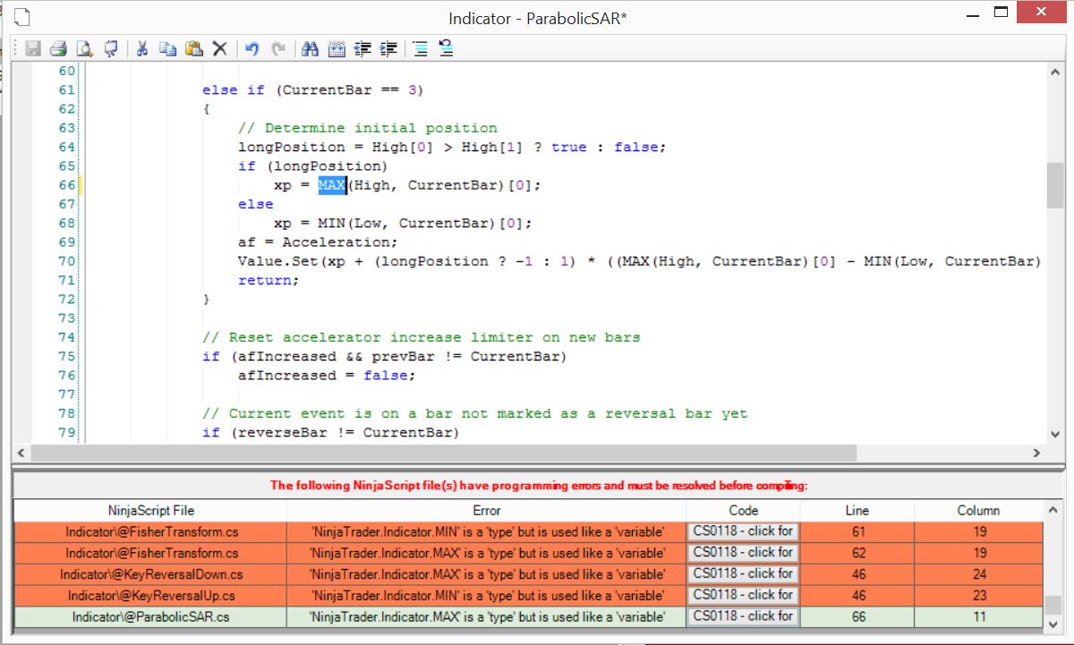The height and width of the screenshot is (645, 1074).
Task: Click the Paste clipboard icon
Action: point(193,48)
